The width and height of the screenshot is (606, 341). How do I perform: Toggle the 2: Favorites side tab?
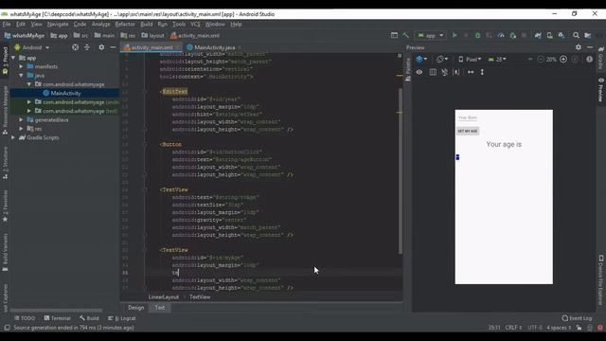(x=5, y=206)
